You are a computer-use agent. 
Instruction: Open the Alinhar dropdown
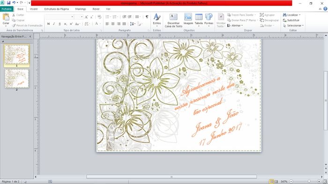[235, 25]
